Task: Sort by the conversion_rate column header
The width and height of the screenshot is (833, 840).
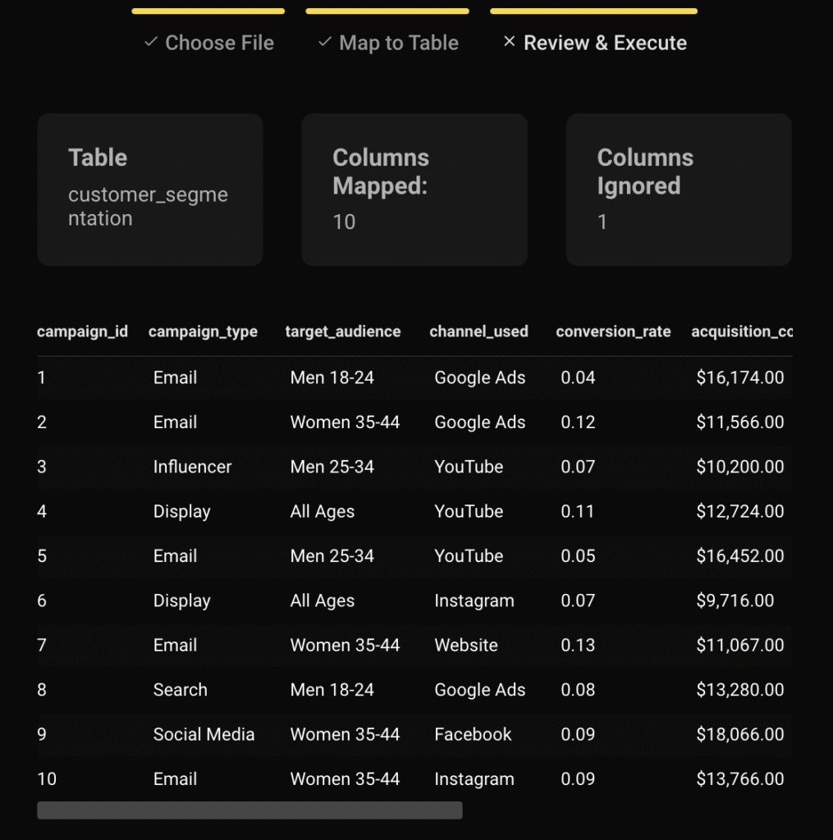Action: tap(613, 331)
